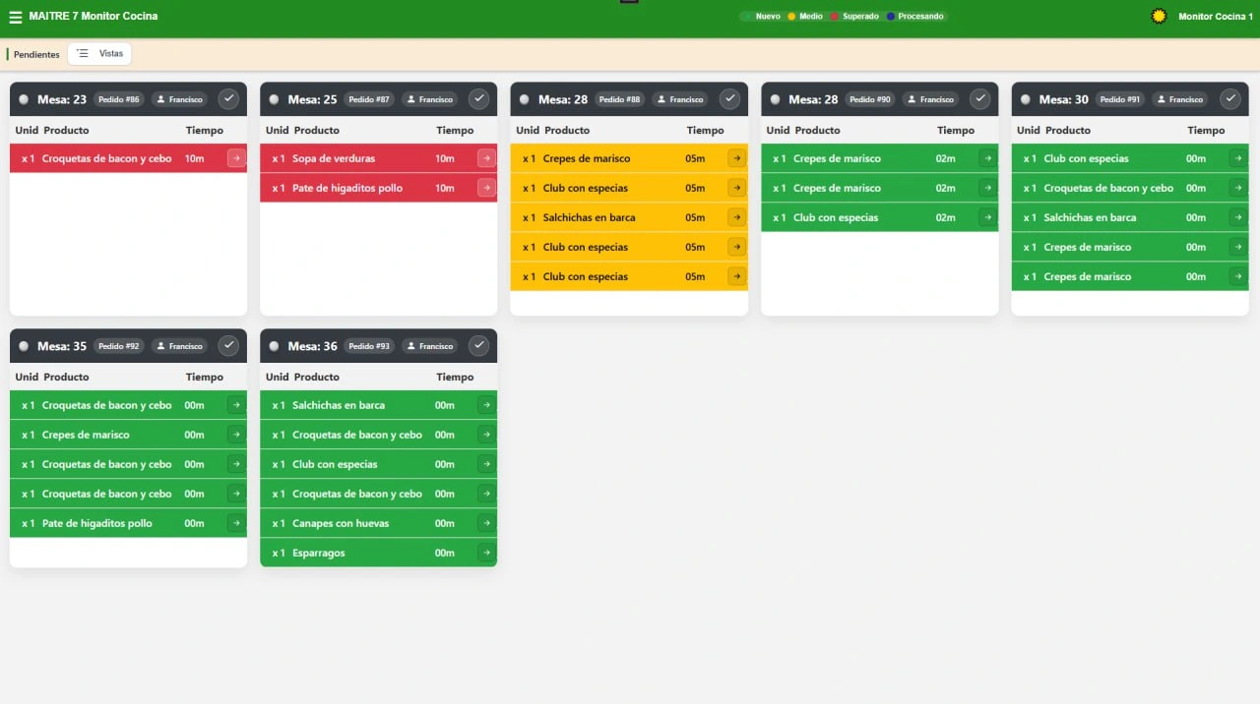Click the red Superado legend dot
The image size is (1260, 704).
pyautogui.click(x=835, y=17)
